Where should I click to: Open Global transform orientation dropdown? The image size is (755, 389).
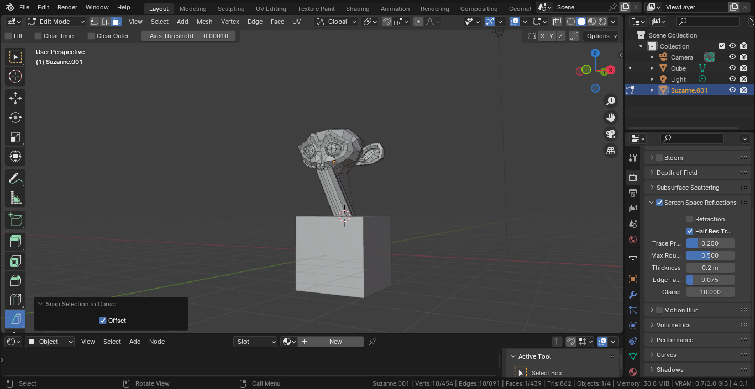337,22
